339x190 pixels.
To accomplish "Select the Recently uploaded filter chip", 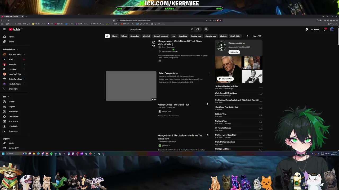I will 161,36.
